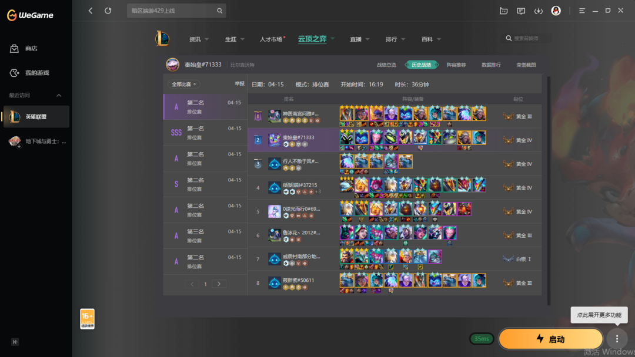The image size is (635, 357).
Task: Select the S 第二名 match entry
Action: [x=205, y=184]
